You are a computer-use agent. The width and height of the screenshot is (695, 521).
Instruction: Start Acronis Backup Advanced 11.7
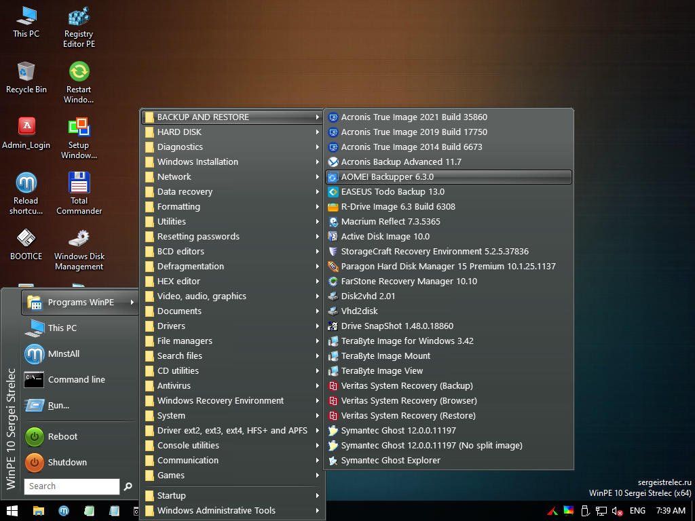[x=449, y=161]
